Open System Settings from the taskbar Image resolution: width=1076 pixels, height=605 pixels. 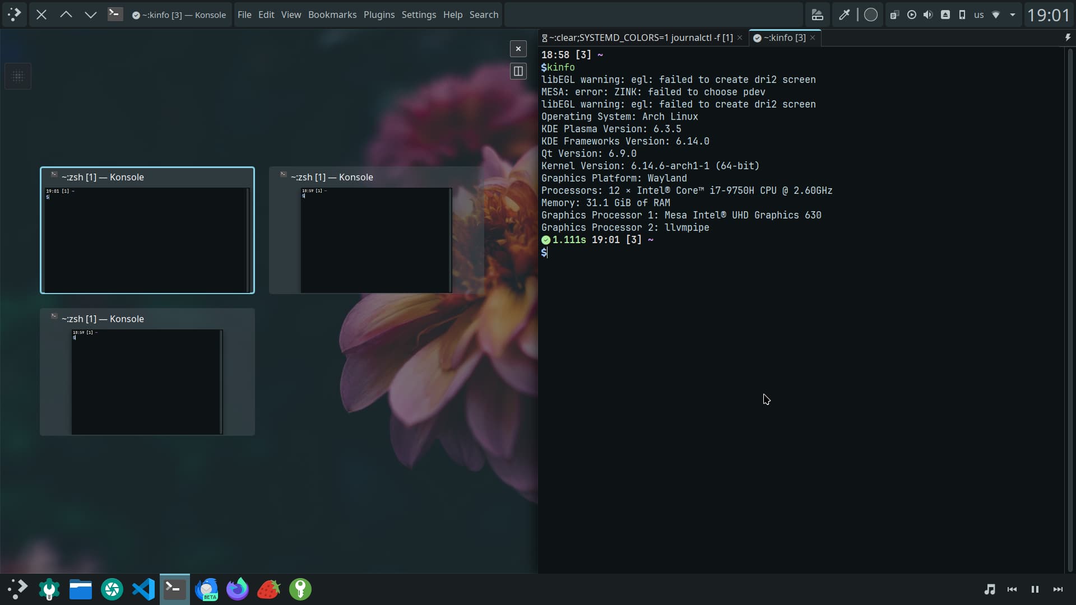click(x=49, y=589)
